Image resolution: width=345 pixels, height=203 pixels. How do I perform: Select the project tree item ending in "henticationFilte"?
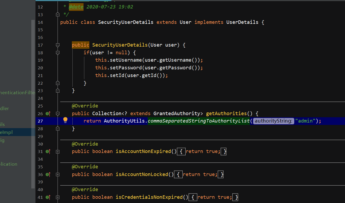pyautogui.click(x=18, y=93)
